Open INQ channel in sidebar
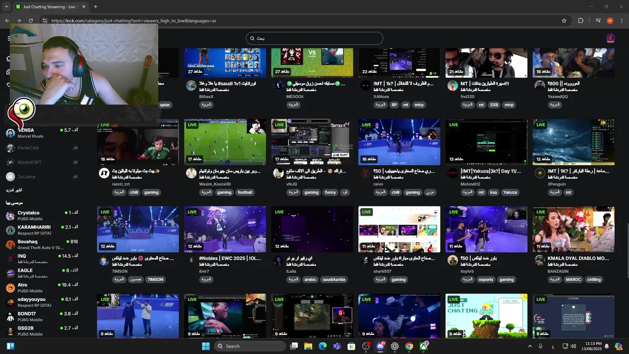629x354 pixels. point(42,259)
